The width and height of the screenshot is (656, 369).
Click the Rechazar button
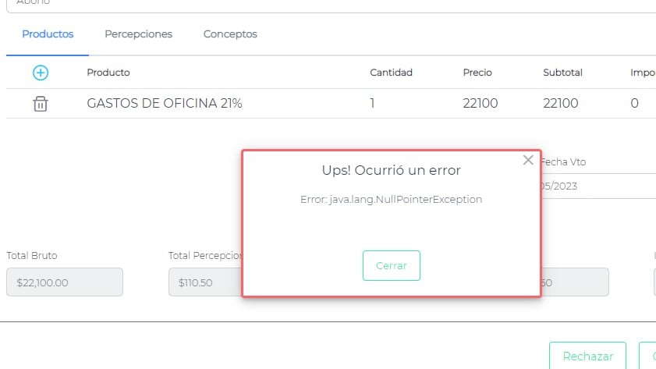click(x=587, y=356)
